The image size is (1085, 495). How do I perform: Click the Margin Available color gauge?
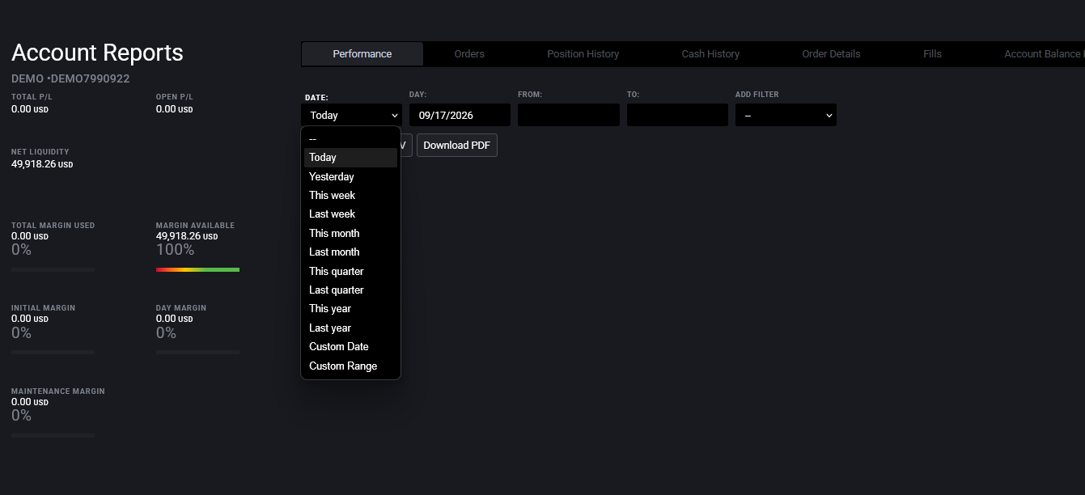pyautogui.click(x=197, y=269)
